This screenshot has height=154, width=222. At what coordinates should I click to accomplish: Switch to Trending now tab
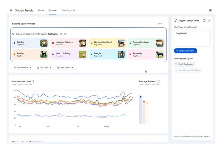68,10
